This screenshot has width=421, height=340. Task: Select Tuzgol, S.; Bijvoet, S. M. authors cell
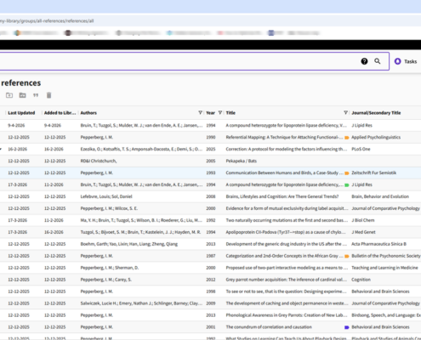pyautogui.click(x=140, y=232)
